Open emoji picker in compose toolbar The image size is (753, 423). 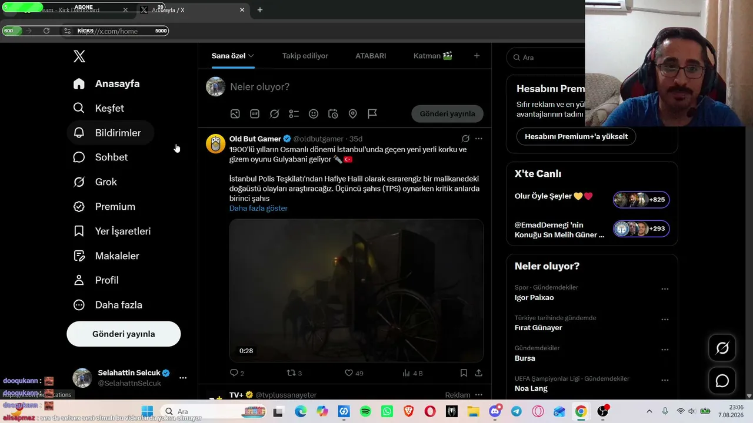[x=314, y=114]
